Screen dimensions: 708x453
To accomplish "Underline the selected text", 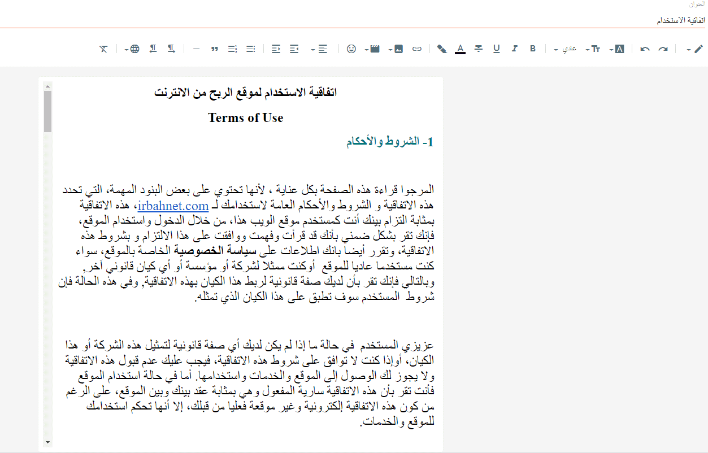I will click(496, 49).
